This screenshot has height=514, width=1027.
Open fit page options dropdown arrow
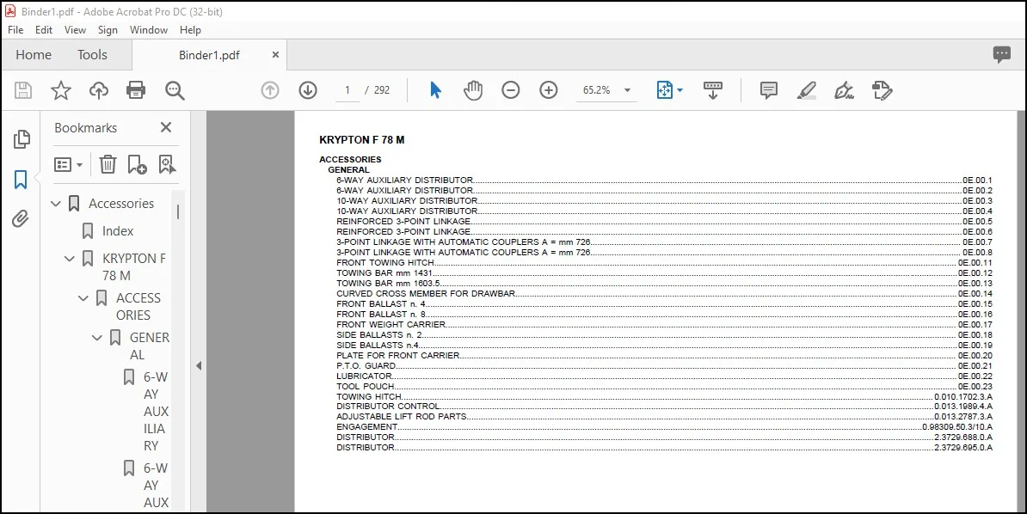pos(680,90)
